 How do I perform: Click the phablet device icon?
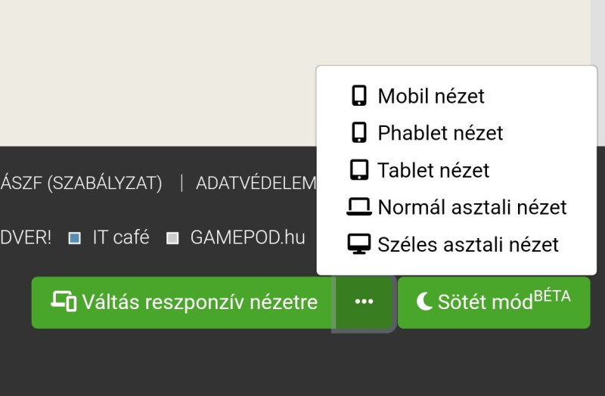(x=358, y=133)
